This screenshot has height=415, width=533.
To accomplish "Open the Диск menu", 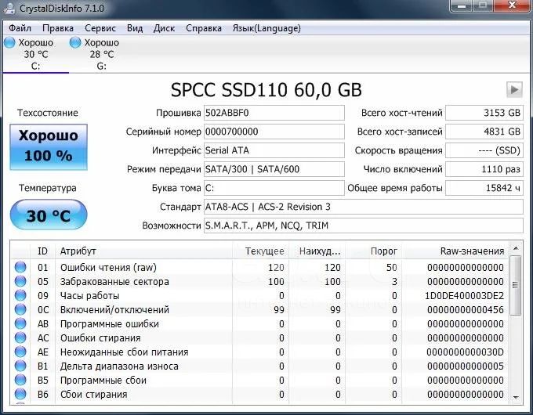I will point(164,28).
